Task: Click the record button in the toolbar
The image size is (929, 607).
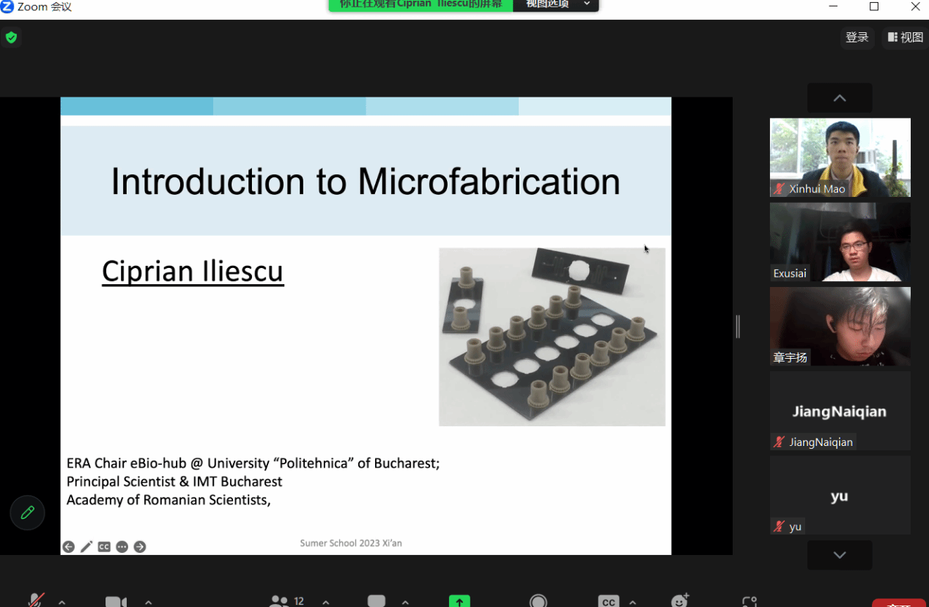Action: click(538, 601)
